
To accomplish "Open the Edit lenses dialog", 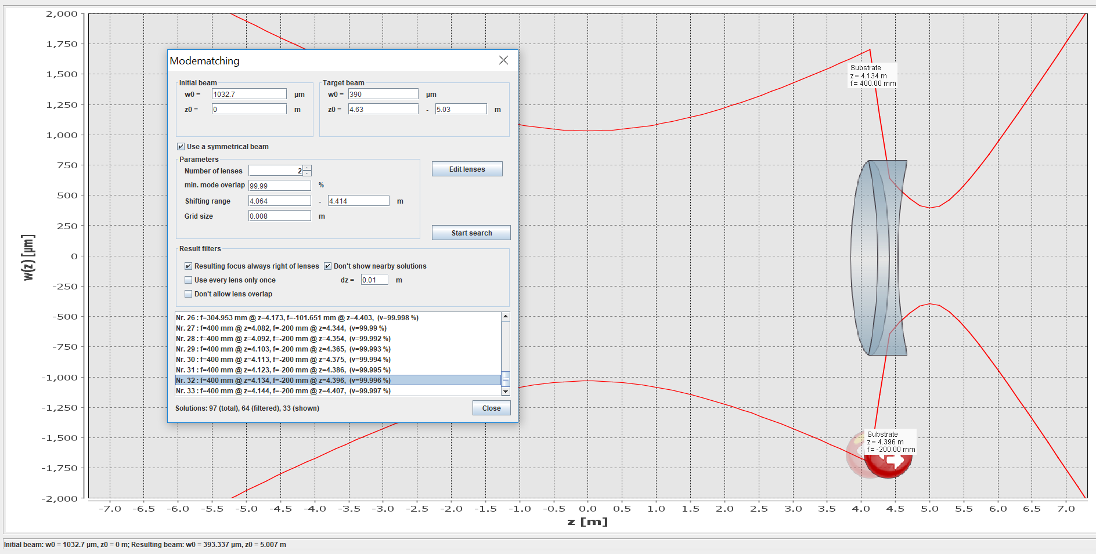I will point(467,169).
